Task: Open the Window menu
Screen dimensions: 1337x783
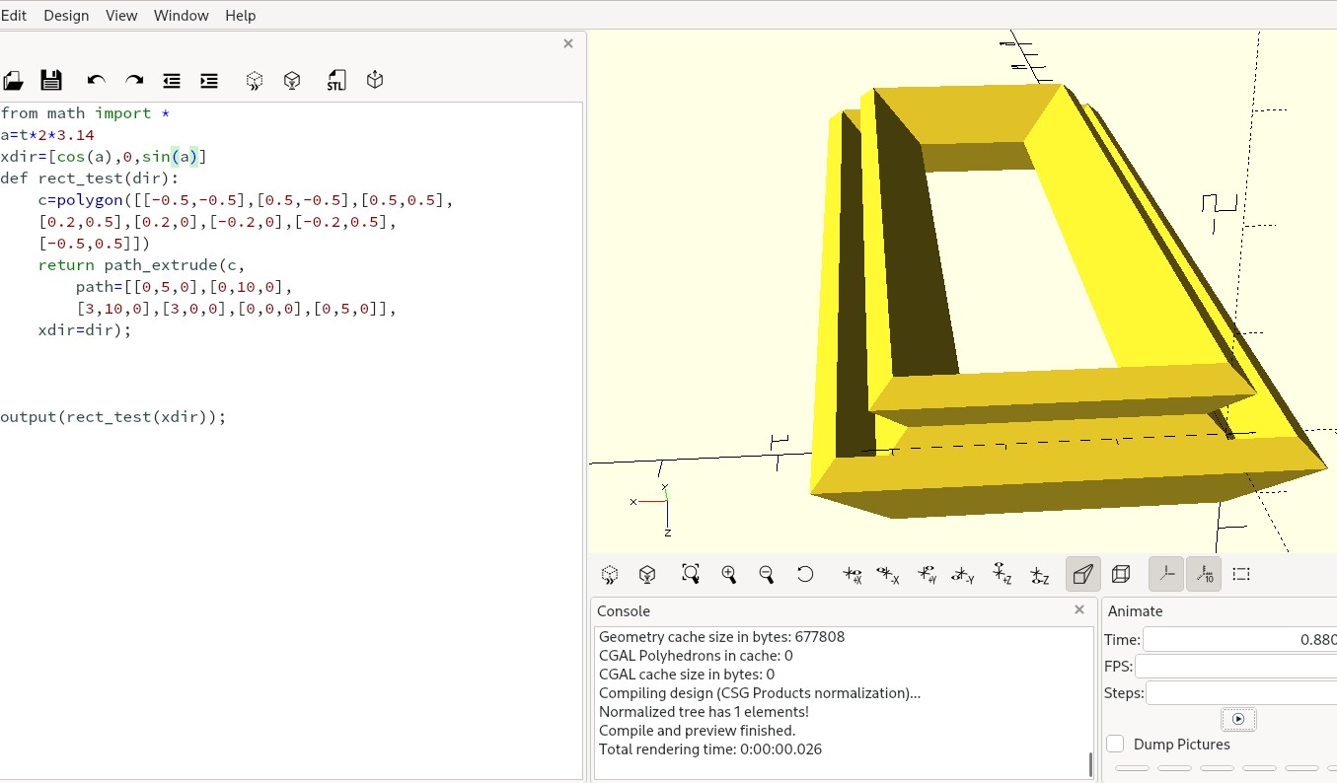Action: click(181, 16)
